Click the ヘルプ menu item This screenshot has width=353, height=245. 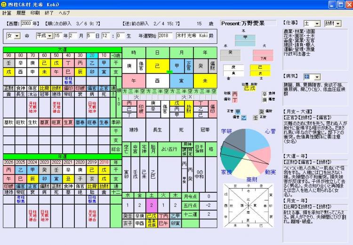64,13
